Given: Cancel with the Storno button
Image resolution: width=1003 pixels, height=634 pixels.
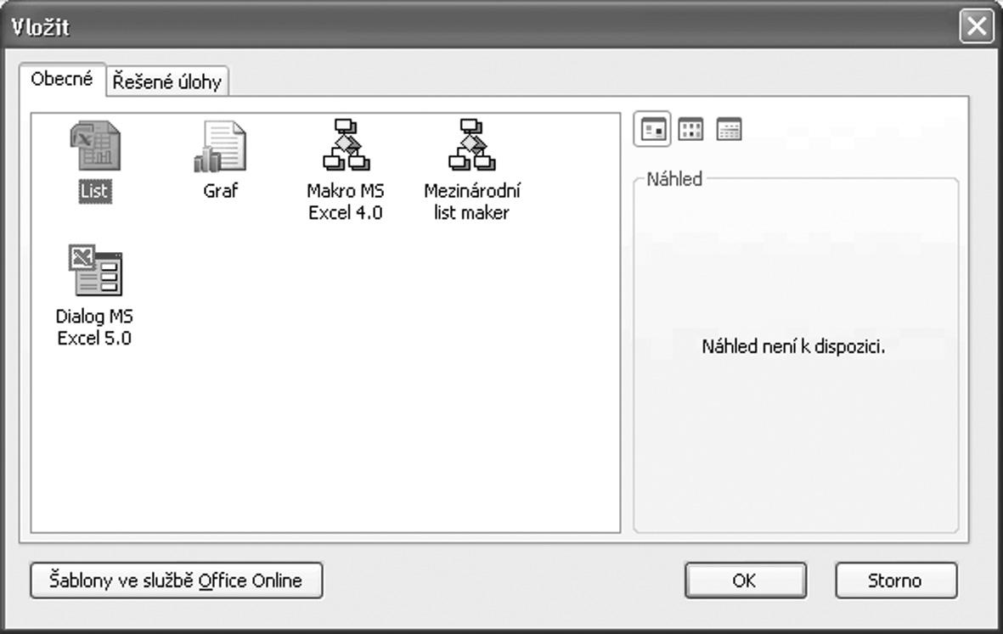Looking at the screenshot, I should point(895,581).
